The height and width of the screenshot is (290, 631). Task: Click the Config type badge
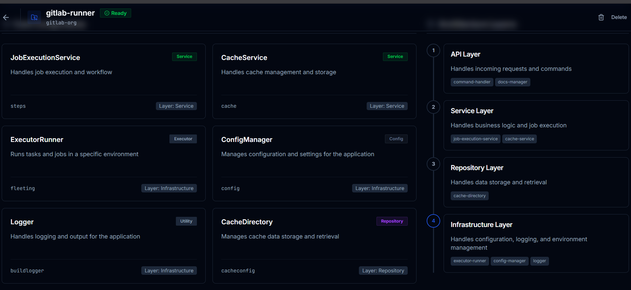click(x=396, y=139)
